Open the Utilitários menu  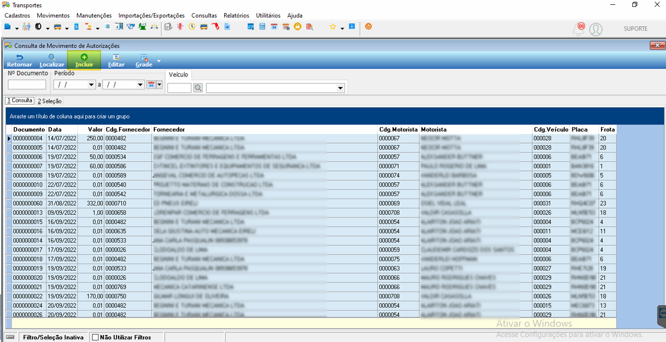268,16
